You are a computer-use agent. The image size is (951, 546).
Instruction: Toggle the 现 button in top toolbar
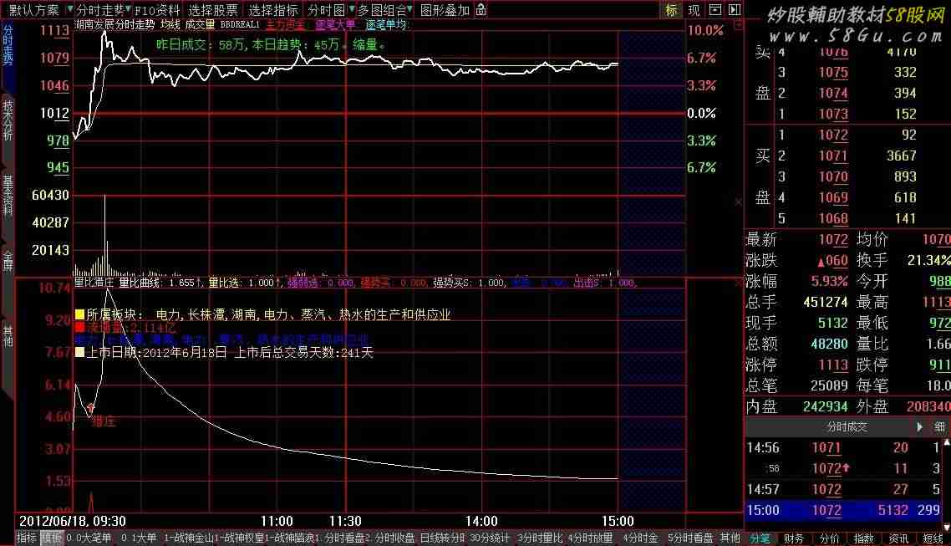click(x=694, y=10)
